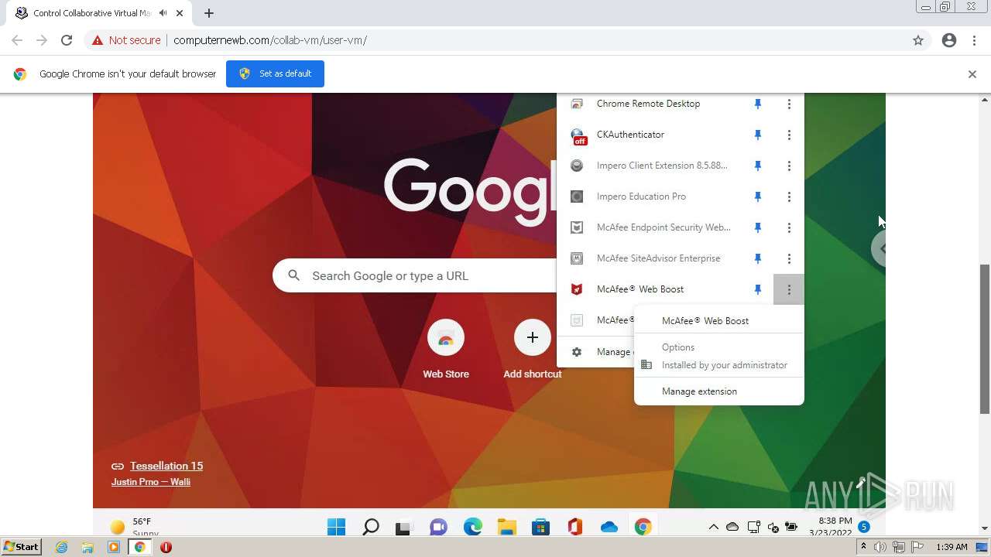Open File Explorer in remote taskbar
The image size is (991, 557).
[x=506, y=527]
